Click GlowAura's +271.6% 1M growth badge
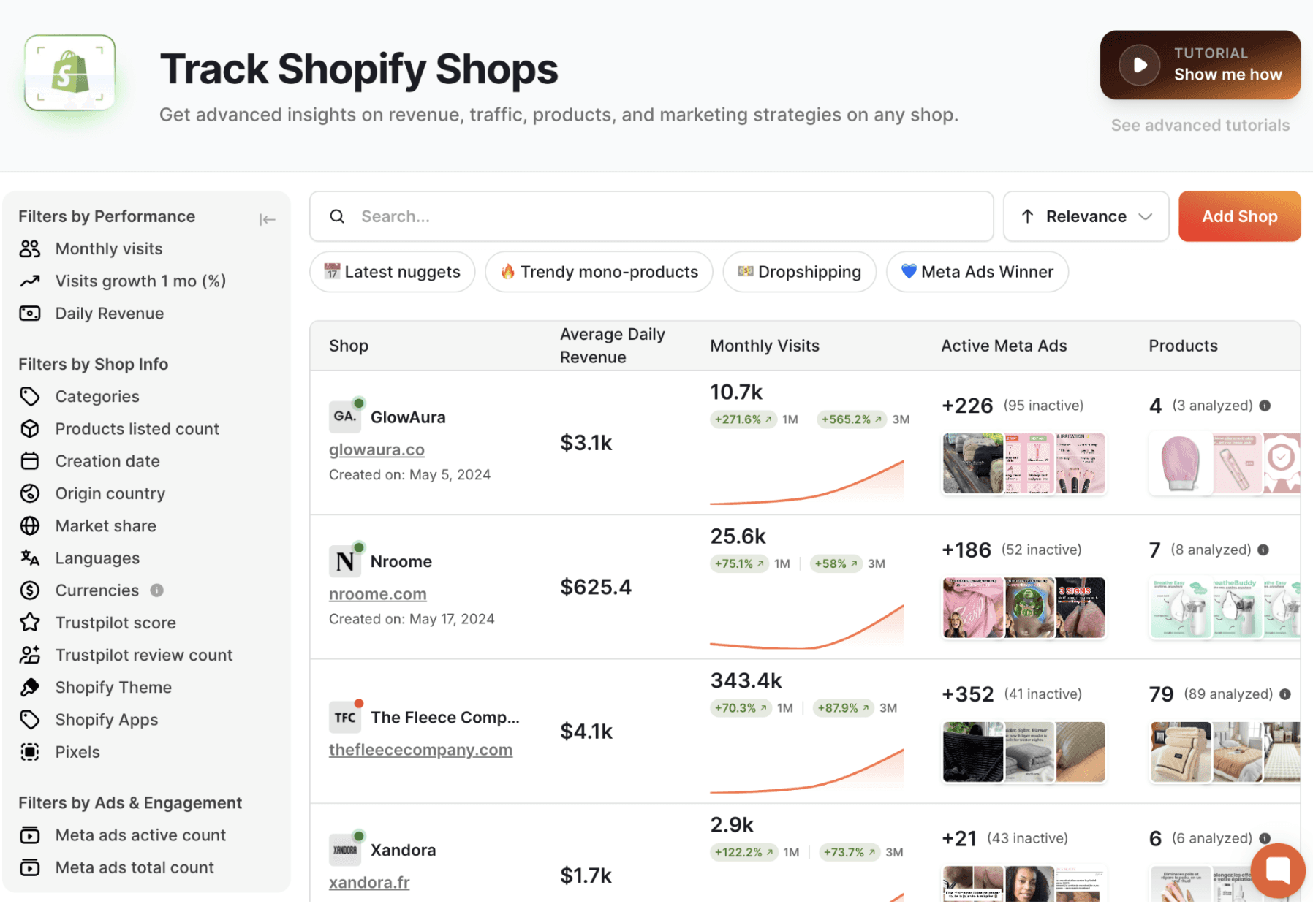This screenshot has height=912, width=1313. (743, 419)
